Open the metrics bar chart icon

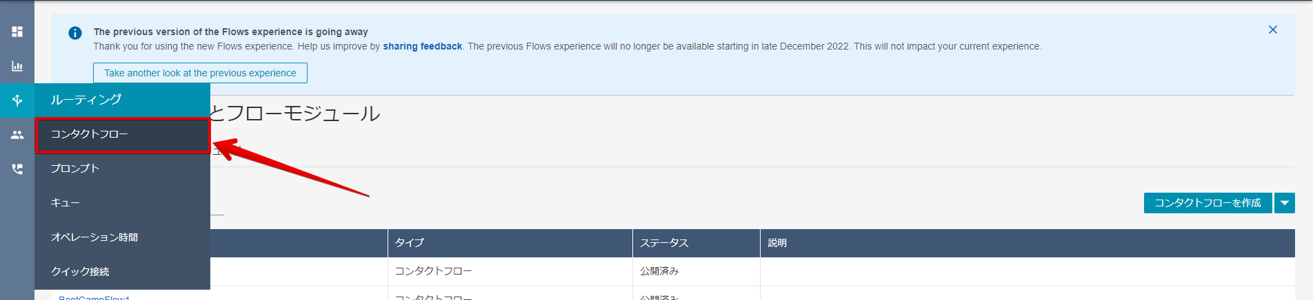point(17,66)
